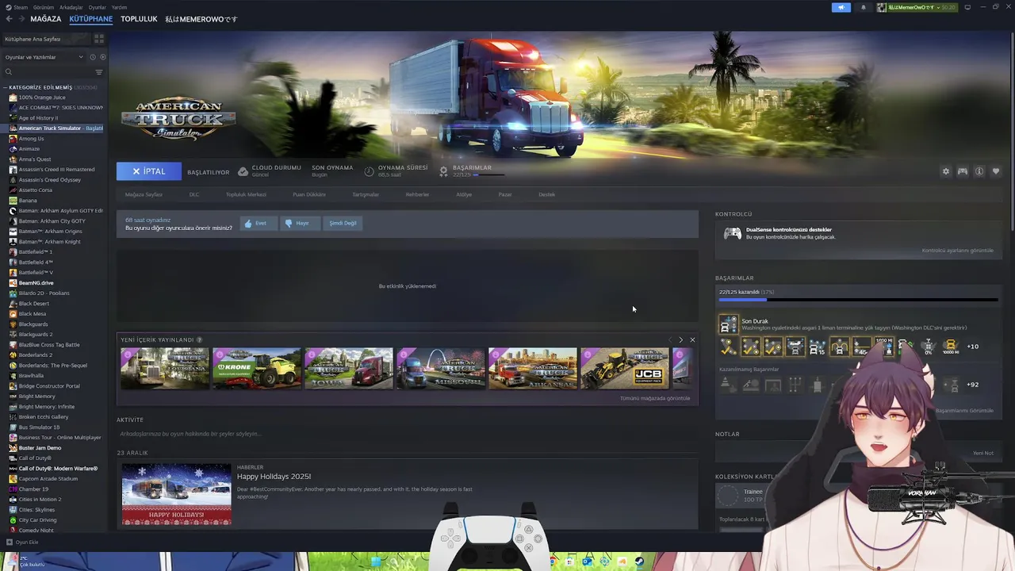Image resolution: width=1015 pixels, height=571 pixels.
Task: Open the Görünüm menu
Action: coord(44,7)
